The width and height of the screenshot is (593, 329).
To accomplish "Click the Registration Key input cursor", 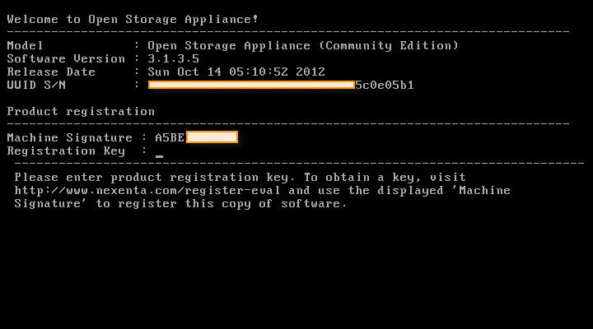I will tap(159, 156).
